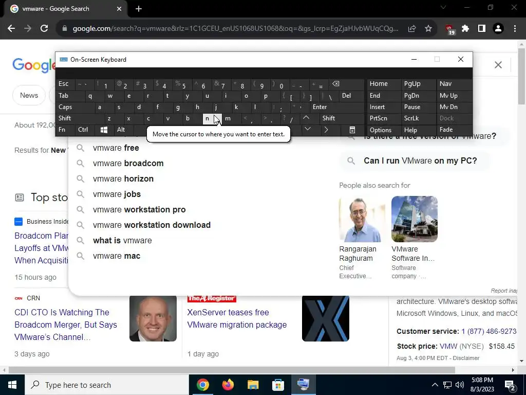Open the Windows Start button

tap(12, 385)
